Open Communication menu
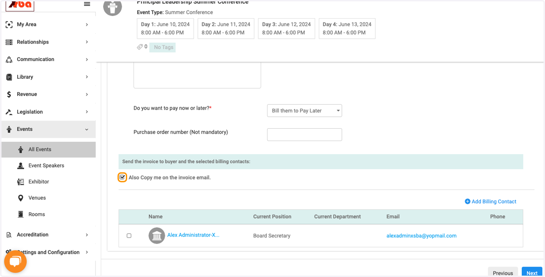The height and width of the screenshot is (277, 545). 49,60
